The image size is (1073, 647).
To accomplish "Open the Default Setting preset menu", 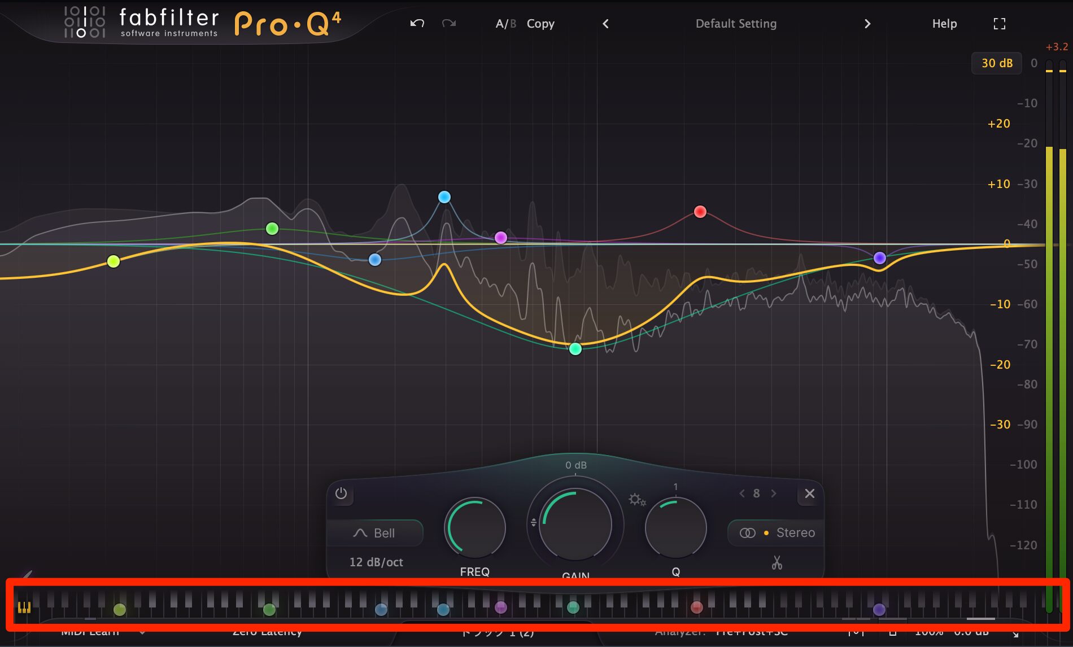I will pos(736,24).
